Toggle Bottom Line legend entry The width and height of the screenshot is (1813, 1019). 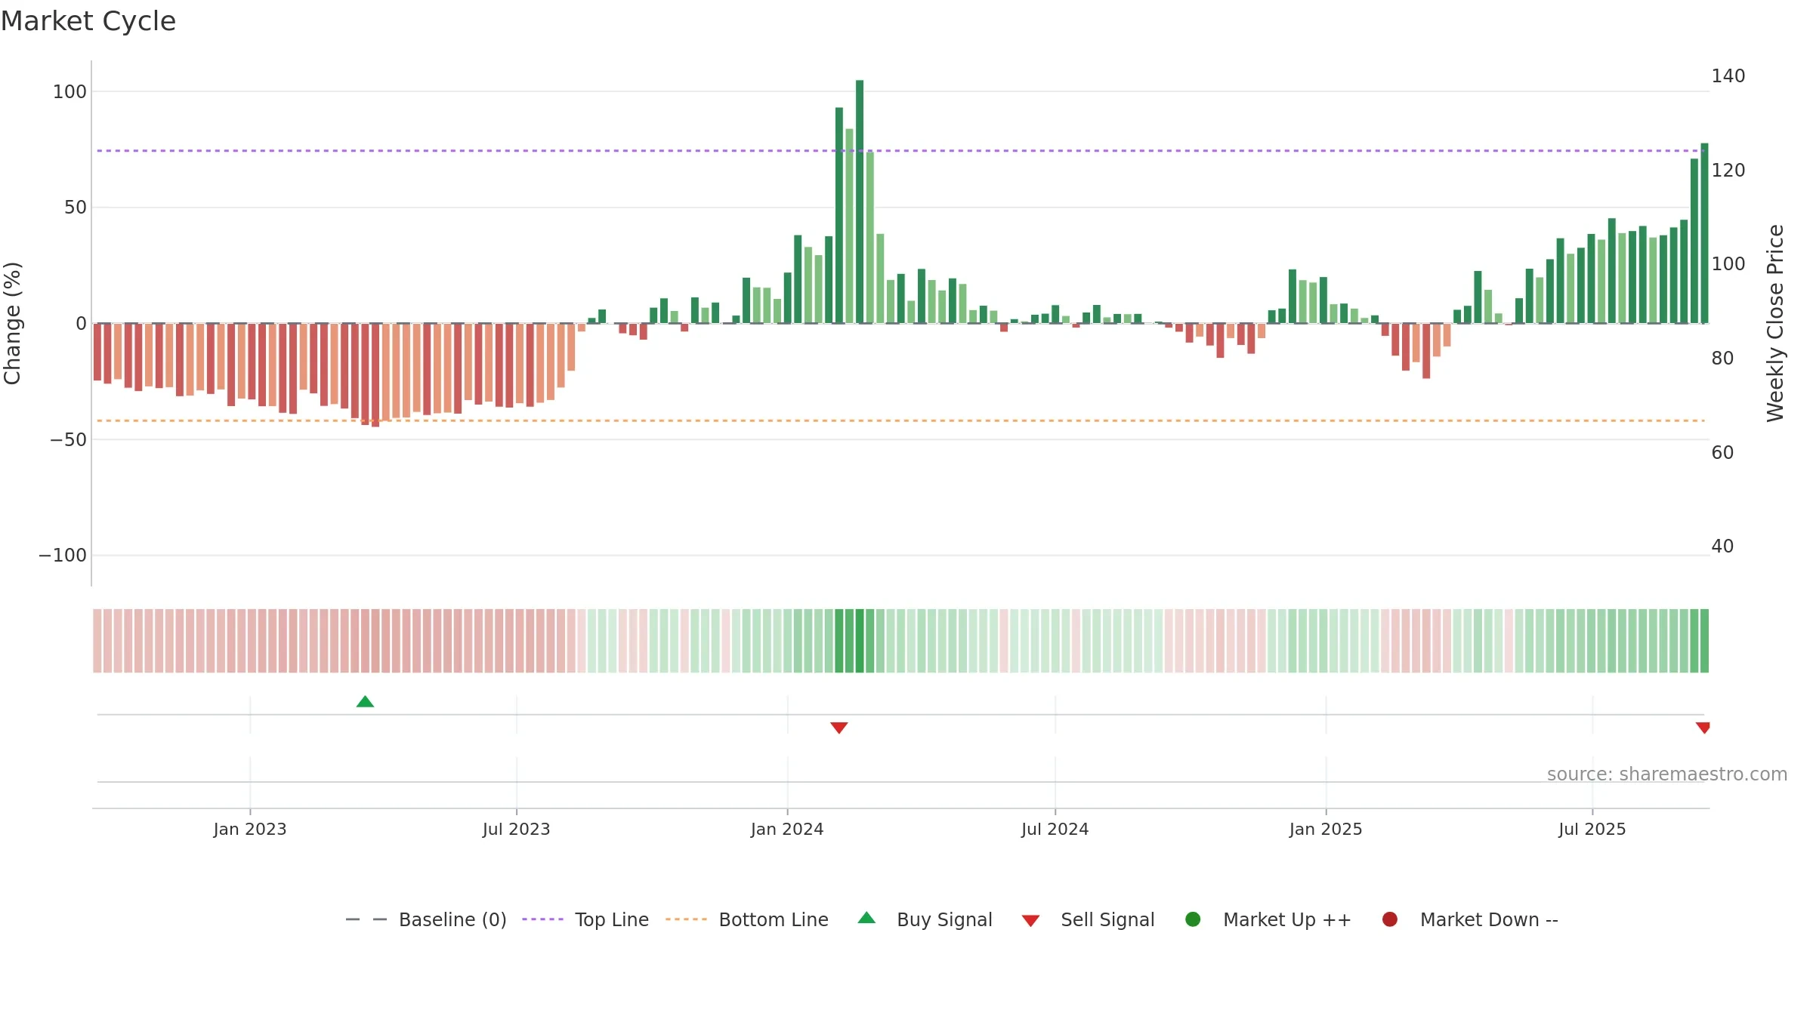pyautogui.click(x=747, y=919)
